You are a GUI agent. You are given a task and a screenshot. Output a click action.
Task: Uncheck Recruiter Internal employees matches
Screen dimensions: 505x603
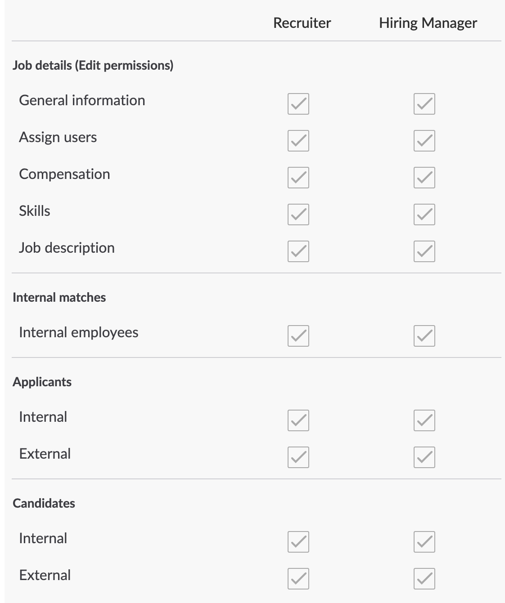point(298,336)
